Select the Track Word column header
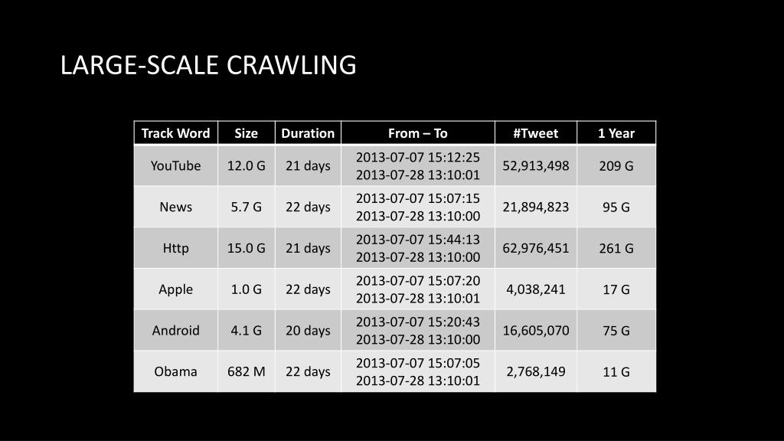 click(175, 133)
